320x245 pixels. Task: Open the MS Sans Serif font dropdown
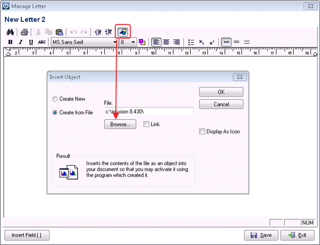point(115,42)
